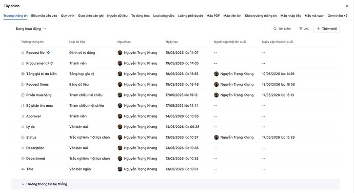Open the Đang hoạt động status dropdown
Image resolution: width=354 pixels, height=193 pixels.
tap(31, 29)
